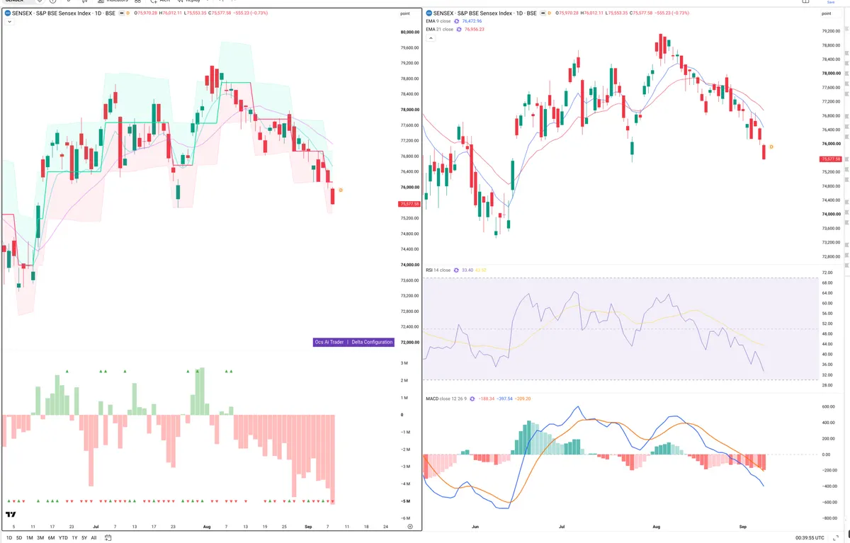The image size is (850, 543).
Task: Collapse right chart EMA legend chevron
Action: tap(431, 38)
